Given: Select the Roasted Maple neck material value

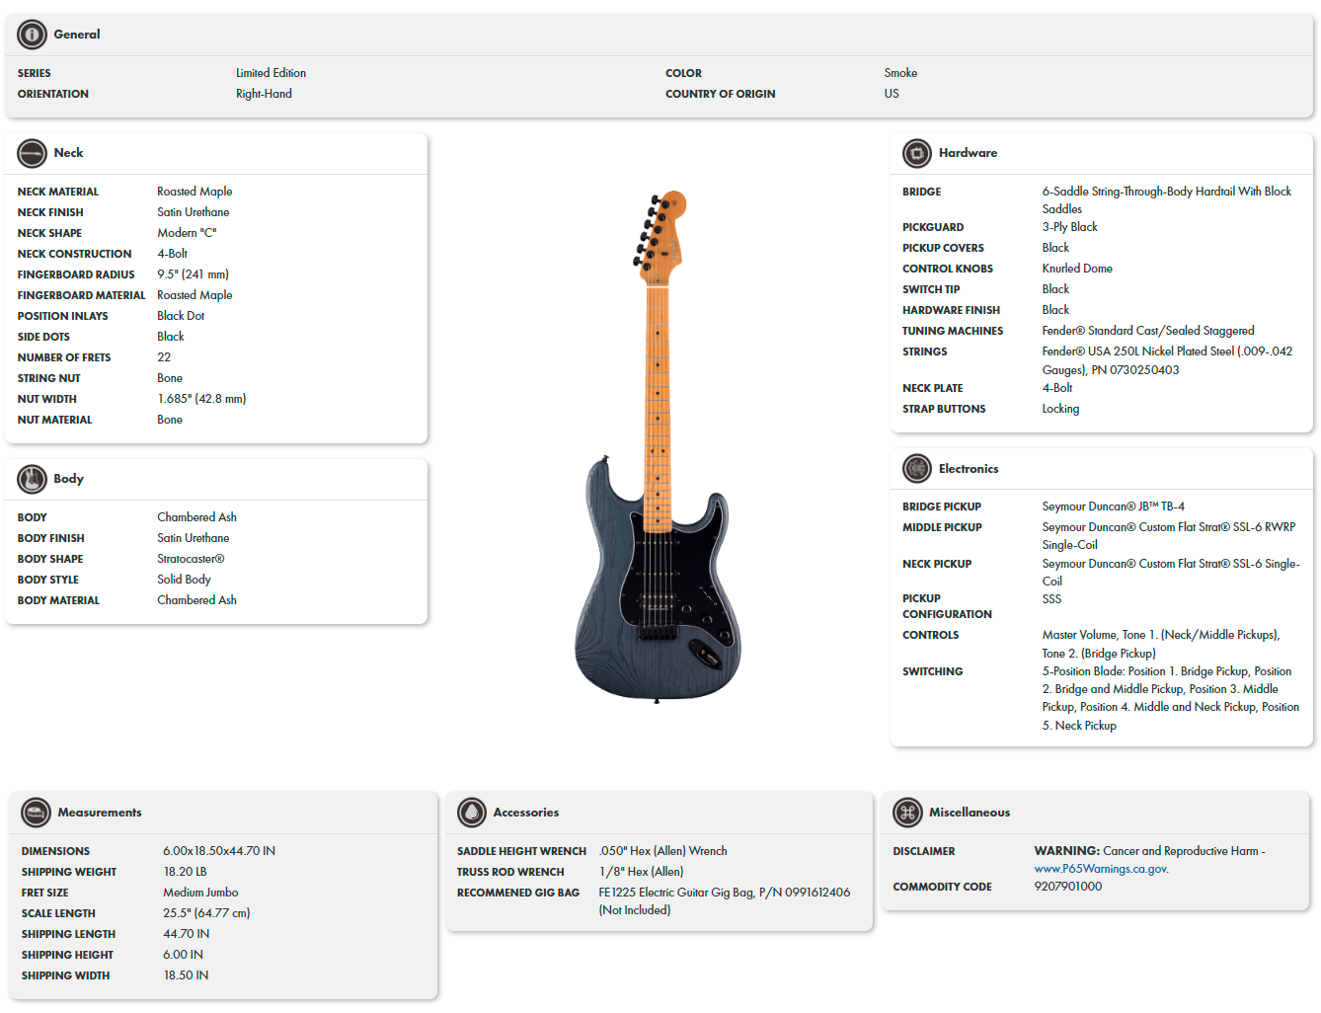Looking at the screenshot, I should 194,191.
